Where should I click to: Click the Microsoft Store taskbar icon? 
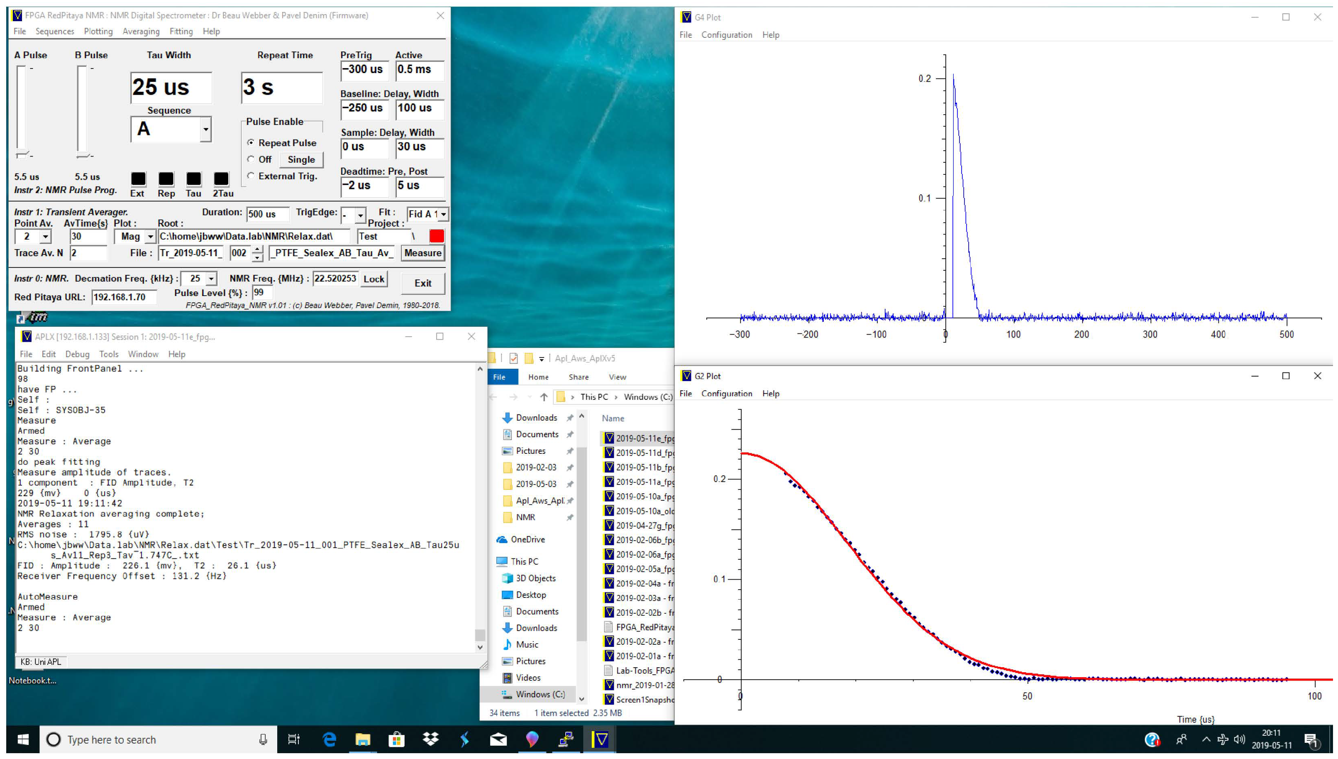point(396,739)
